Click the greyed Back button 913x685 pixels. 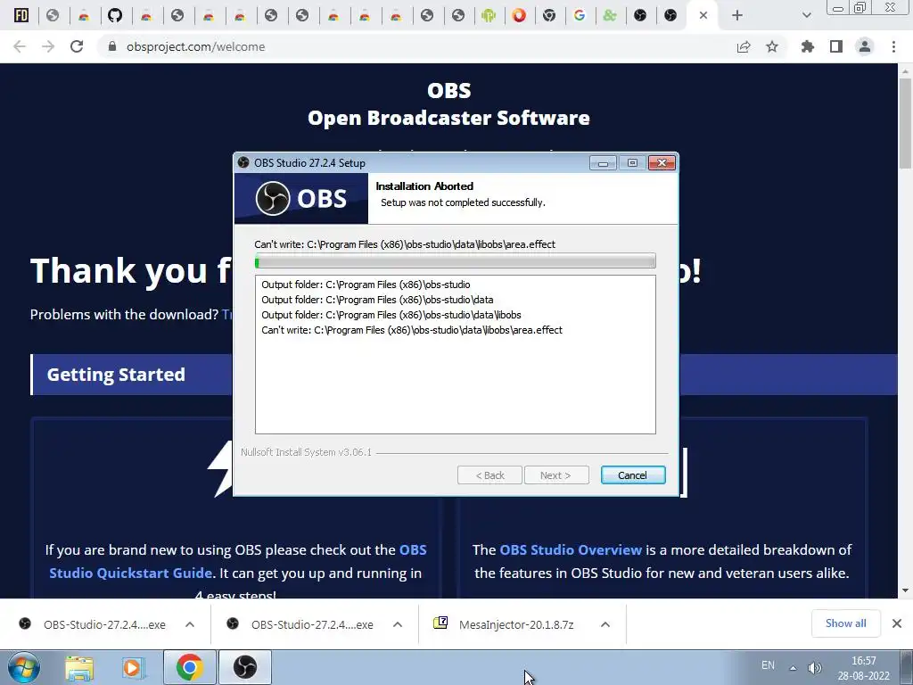coord(489,475)
